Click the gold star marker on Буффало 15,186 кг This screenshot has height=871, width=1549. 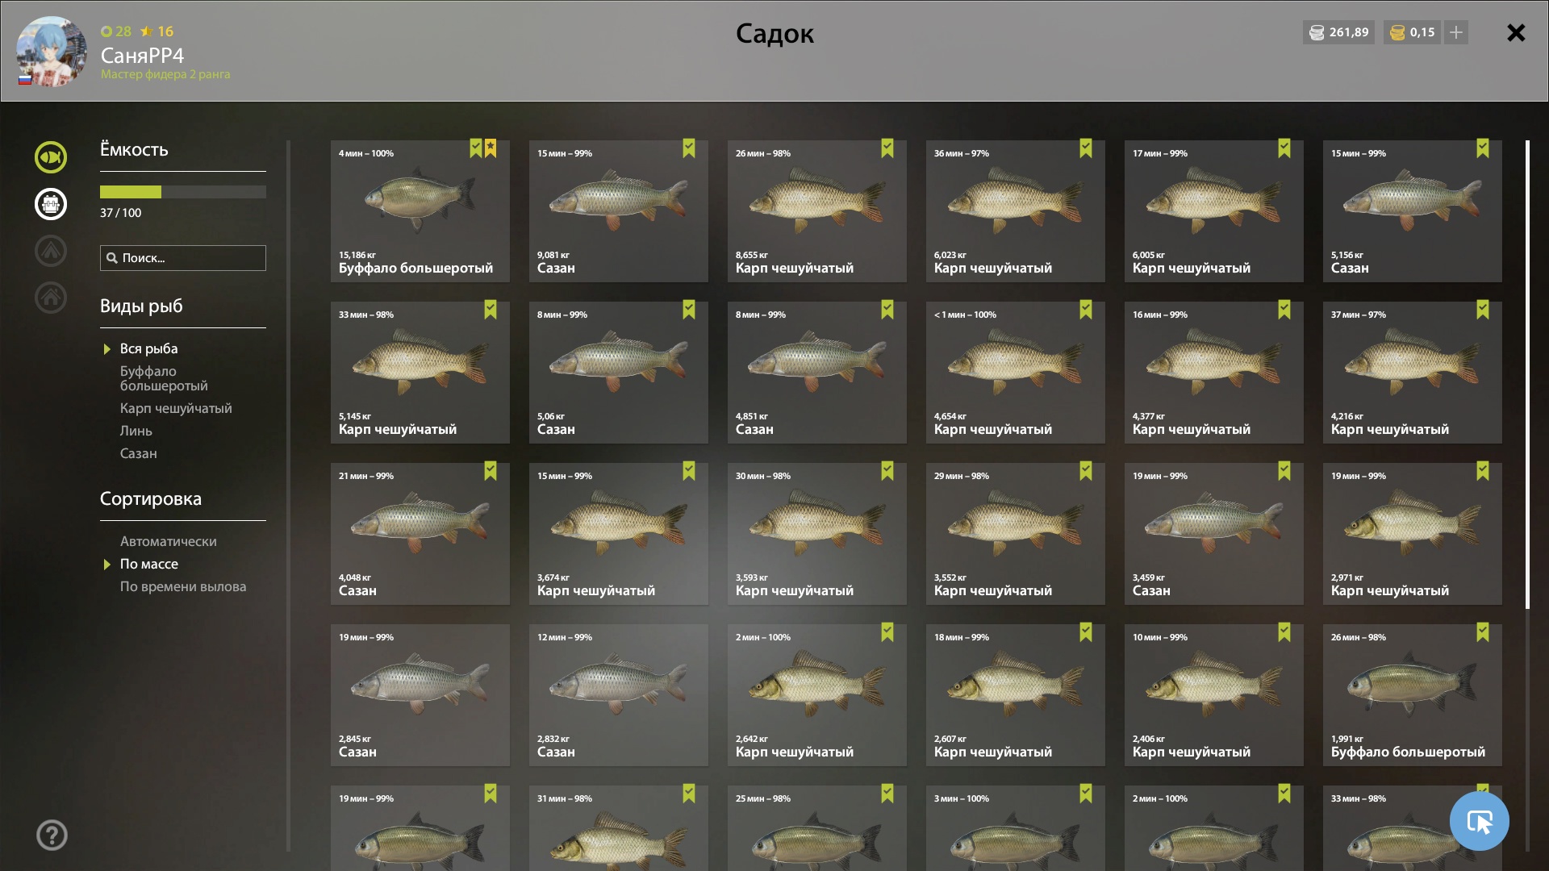coord(491,148)
